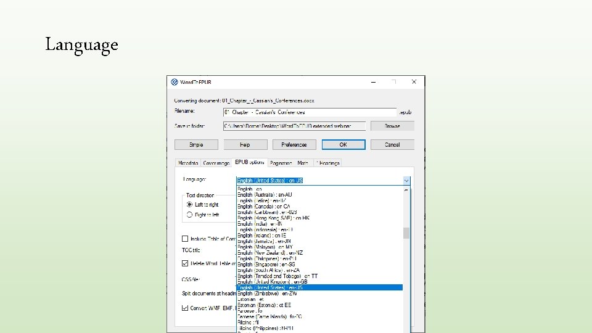The height and width of the screenshot is (333, 592).
Task: Pick English (Trinidad and Tobago) : en-TT
Action: pyautogui.click(x=319, y=276)
